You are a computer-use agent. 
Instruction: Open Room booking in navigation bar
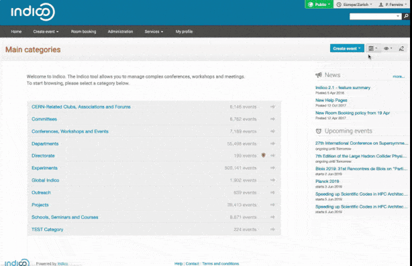tap(83, 31)
